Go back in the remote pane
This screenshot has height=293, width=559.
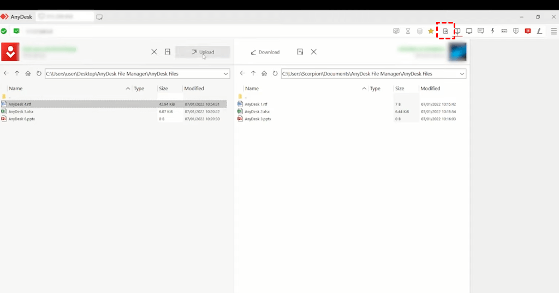tap(242, 73)
